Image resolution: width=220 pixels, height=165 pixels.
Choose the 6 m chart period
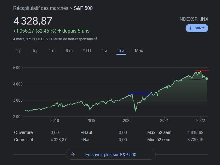(69, 51)
